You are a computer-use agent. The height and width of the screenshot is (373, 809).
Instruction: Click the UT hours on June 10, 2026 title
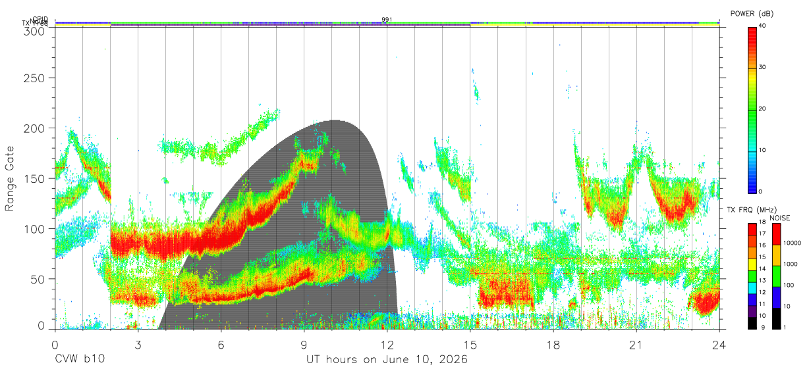(x=387, y=360)
